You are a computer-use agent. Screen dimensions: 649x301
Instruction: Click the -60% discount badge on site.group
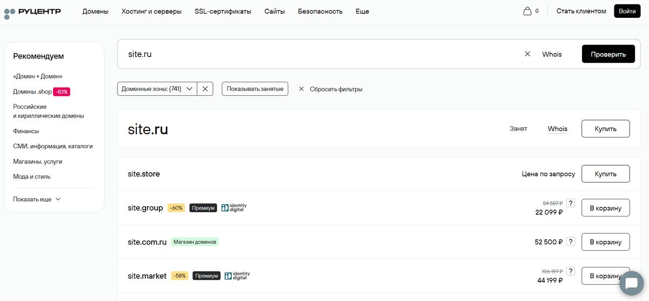pyautogui.click(x=176, y=208)
